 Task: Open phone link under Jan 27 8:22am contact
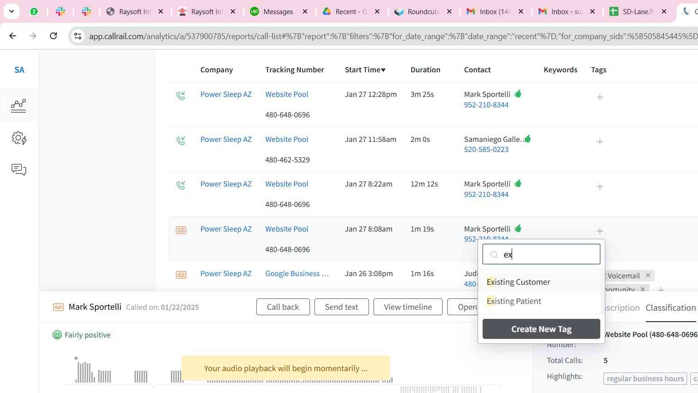pos(486,194)
